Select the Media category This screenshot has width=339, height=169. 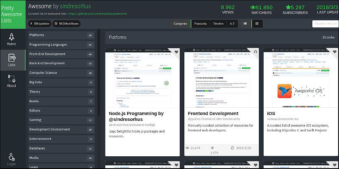tap(61, 158)
